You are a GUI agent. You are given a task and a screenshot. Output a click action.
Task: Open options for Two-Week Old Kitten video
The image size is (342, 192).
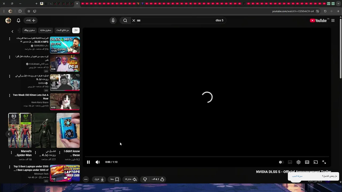pyautogui.click(x=10, y=95)
